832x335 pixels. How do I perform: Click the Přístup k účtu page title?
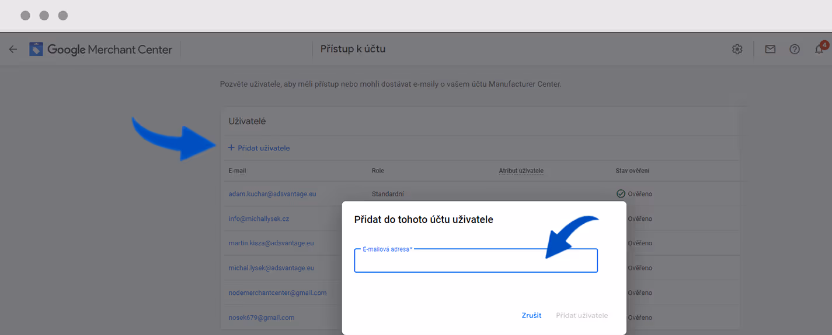pyautogui.click(x=353, y=49)
